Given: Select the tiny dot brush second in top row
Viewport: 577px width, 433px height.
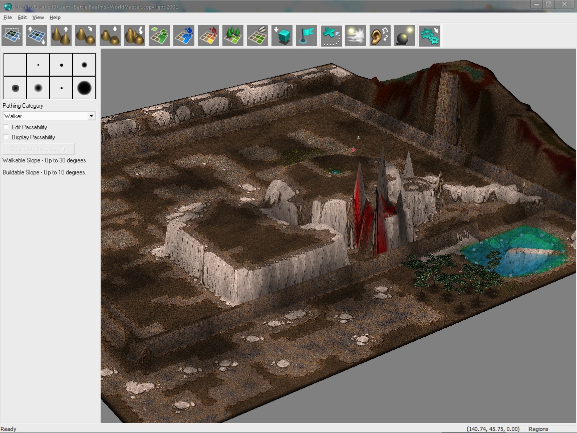Looking at the screenshot, I should pyautogui.click(x=38, y=65).
